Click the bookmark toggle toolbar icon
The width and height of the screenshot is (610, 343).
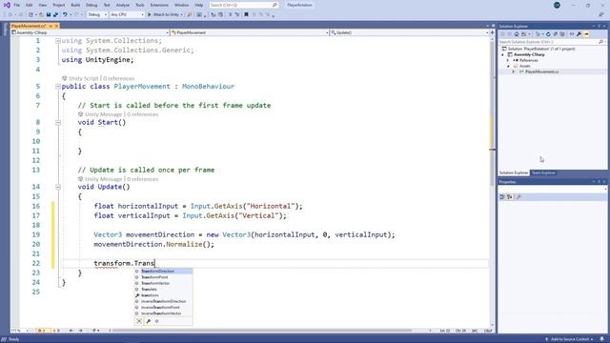(246, 14)
